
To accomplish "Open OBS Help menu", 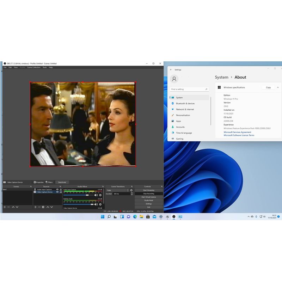I will pos(51,67).
